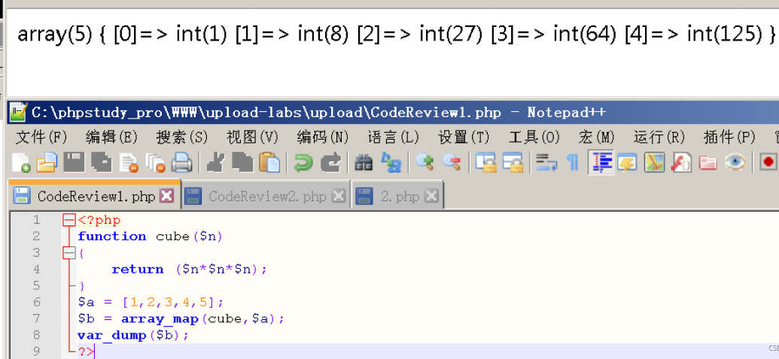The width and height of the screenshot is (779, 359).
Task: Collapse the <?php fold marker on line 1
Action: [x=69, y=220]
